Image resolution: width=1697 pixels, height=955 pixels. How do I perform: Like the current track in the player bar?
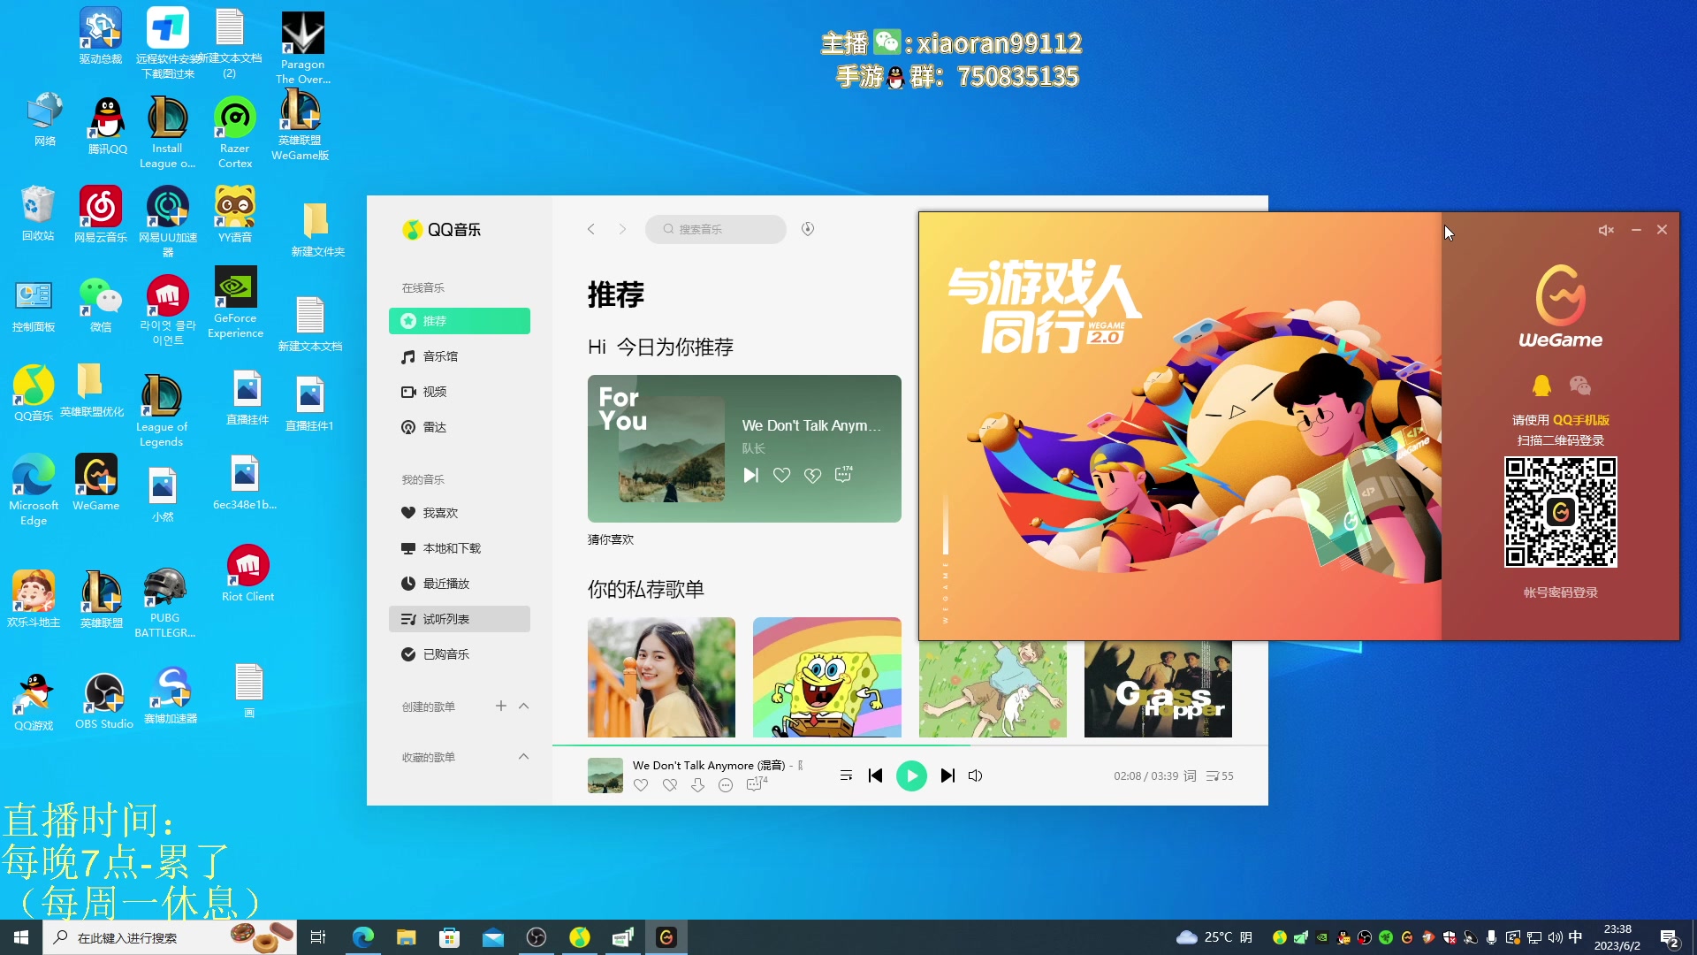pyautogui.click(x=642, y=785)
